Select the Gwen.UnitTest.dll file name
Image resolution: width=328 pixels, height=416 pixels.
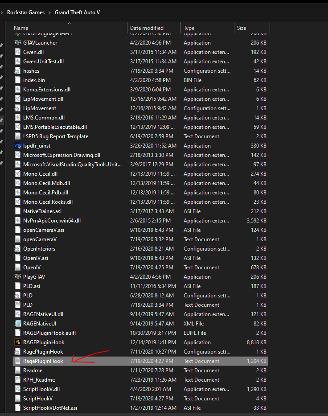pos(44,61)
